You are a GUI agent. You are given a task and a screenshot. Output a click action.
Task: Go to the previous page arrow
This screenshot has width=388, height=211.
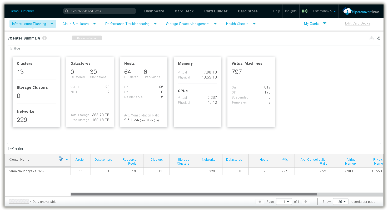[260, 202]
